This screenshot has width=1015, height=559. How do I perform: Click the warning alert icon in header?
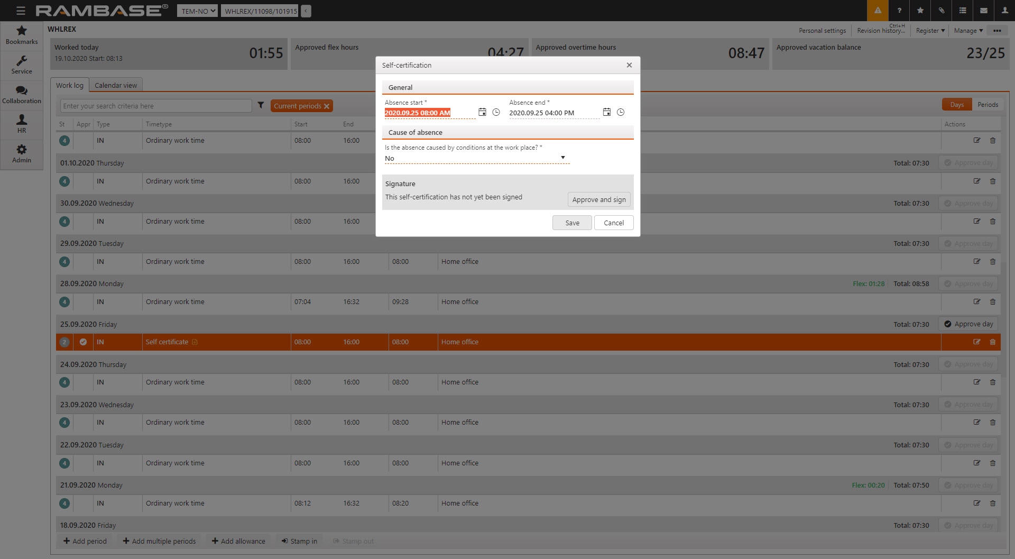click(878, 11)
